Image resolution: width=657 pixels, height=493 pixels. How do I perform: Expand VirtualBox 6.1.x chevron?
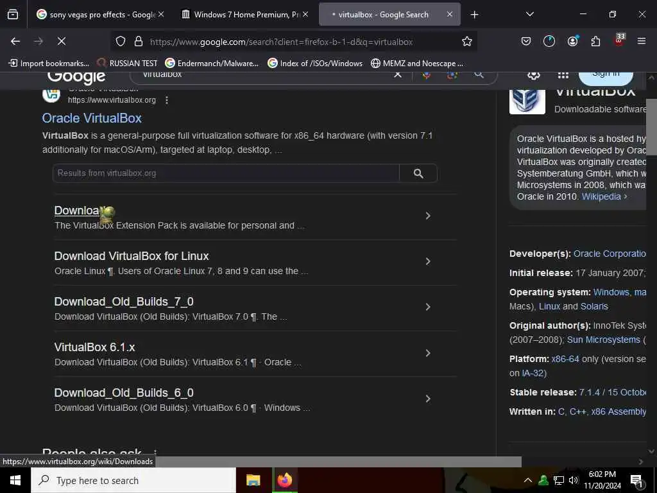[x=428, y=353]
